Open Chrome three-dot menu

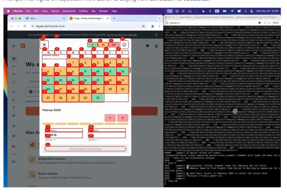pyautogui.click(x=159, y=26)
